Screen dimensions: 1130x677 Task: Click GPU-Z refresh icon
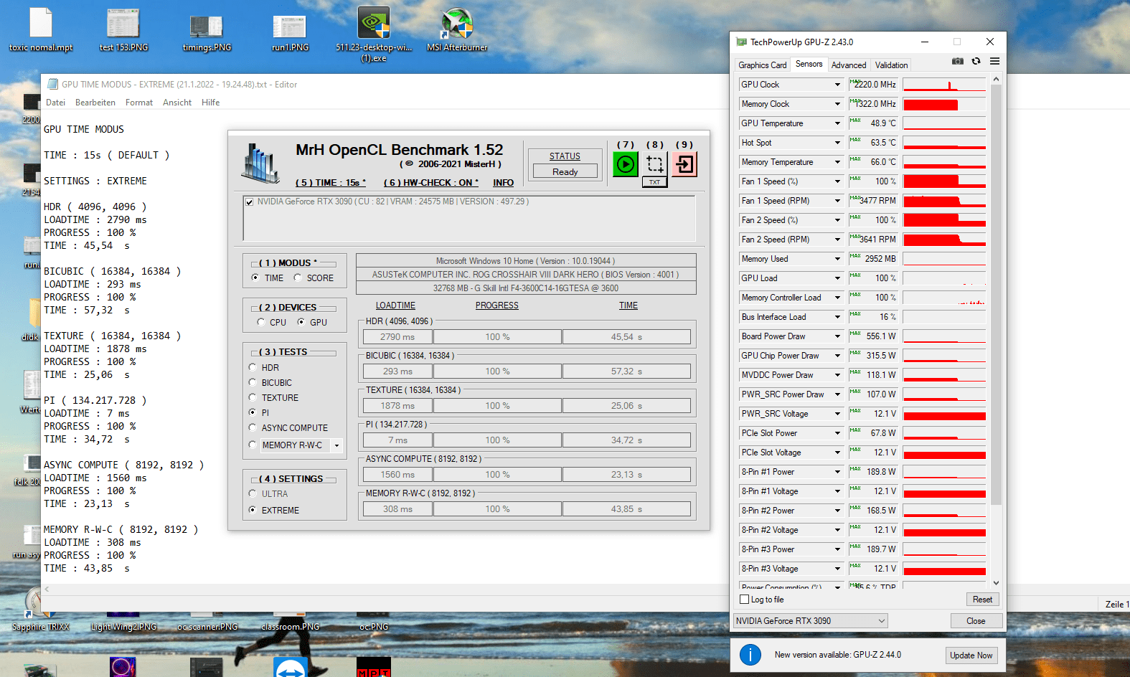976,62
